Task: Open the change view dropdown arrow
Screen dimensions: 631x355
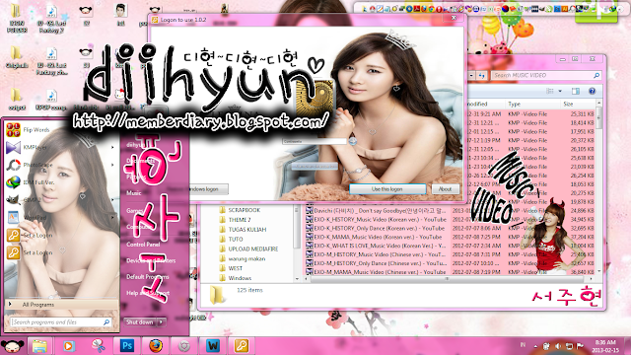Action: click(560, 92)
